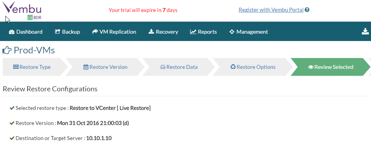Click the trial expiry notice text
This screenshot has height=147, width=371.
tap(143, 10)
